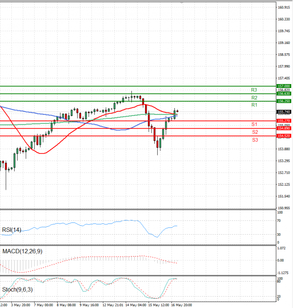Select the S3 support label
Viewport: 293px width, 308px height.
(x=255, y=140)
